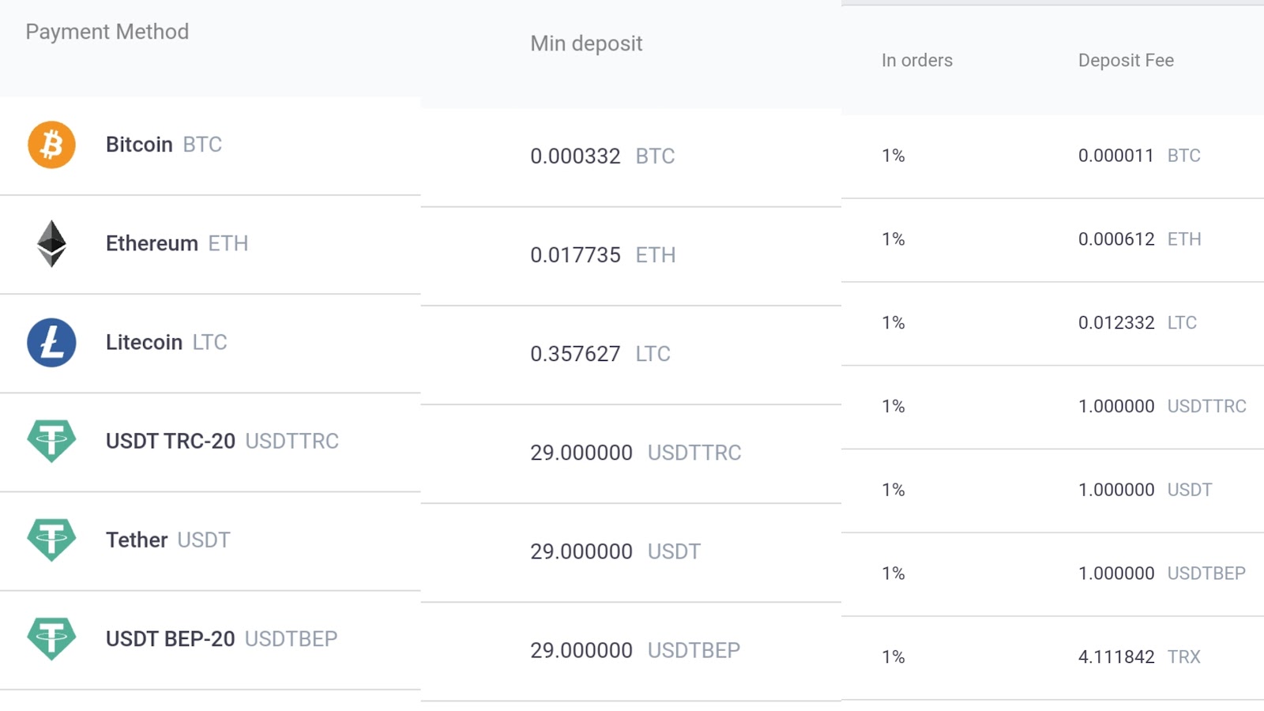Pick USDT TRC-20 payment method label

pyautogui.click(x=222, y=441)
